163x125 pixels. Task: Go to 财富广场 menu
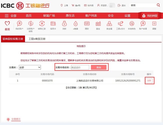pyautogui.click(x=49, y=16)
